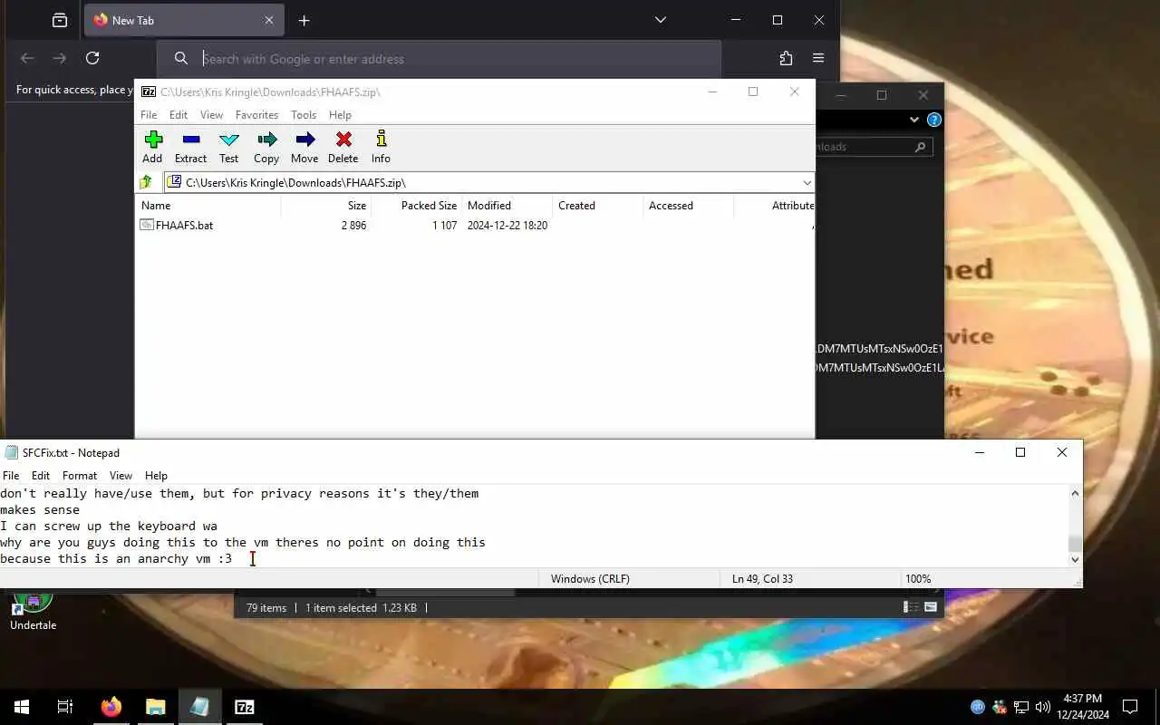This screenshot has width=1160, height=725.
Task: Click modified date 2024-12-22 18:20
Action: pyautogui.click(x=507, y=225)
